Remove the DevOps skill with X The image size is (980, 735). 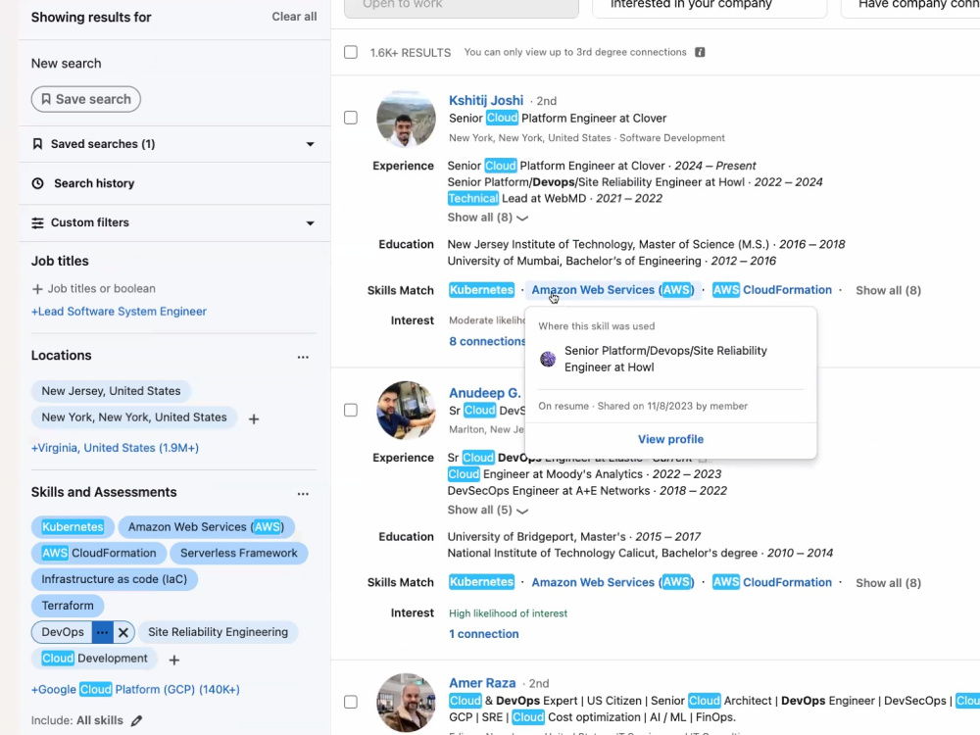pos(123,632)
